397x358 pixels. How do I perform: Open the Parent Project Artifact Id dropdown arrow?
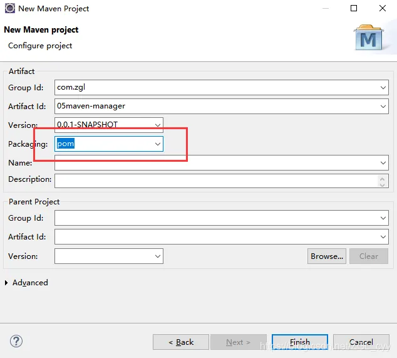(x=383, y=236)
